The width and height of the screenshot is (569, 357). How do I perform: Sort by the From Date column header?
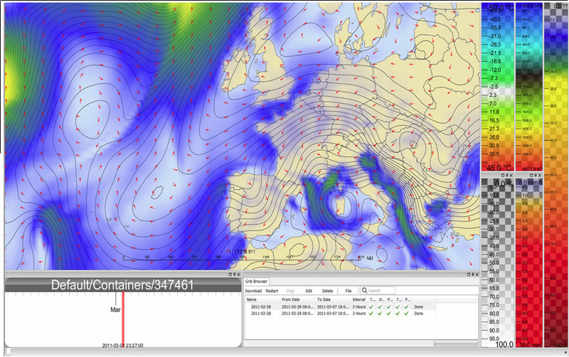click(x=291, y=299)
